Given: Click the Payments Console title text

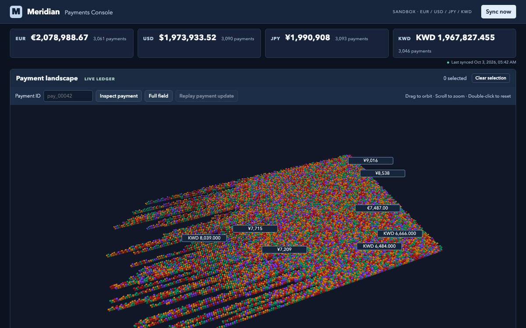Looking at the screenshot, I should point(89,13).
